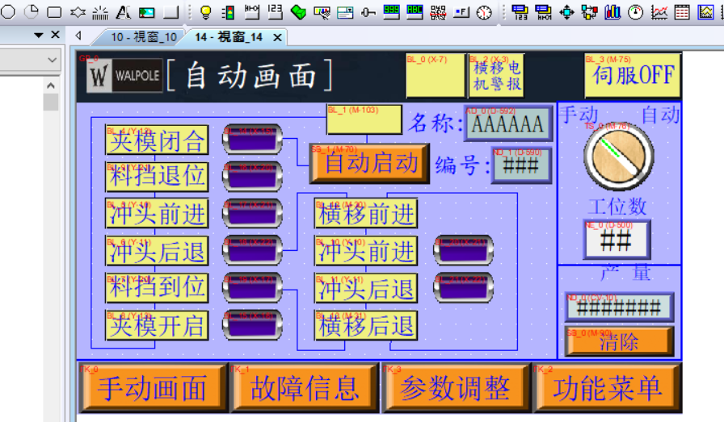
Task: Select the bit lamp (light bulb) tool
Action: (205, 12)
